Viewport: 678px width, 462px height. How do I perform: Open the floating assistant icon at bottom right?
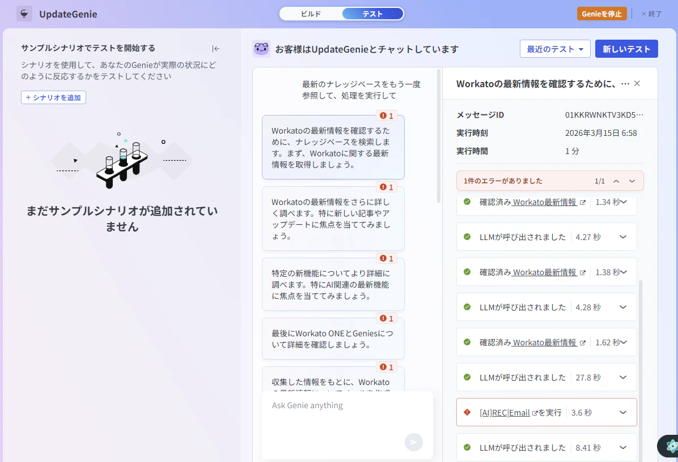669,446
